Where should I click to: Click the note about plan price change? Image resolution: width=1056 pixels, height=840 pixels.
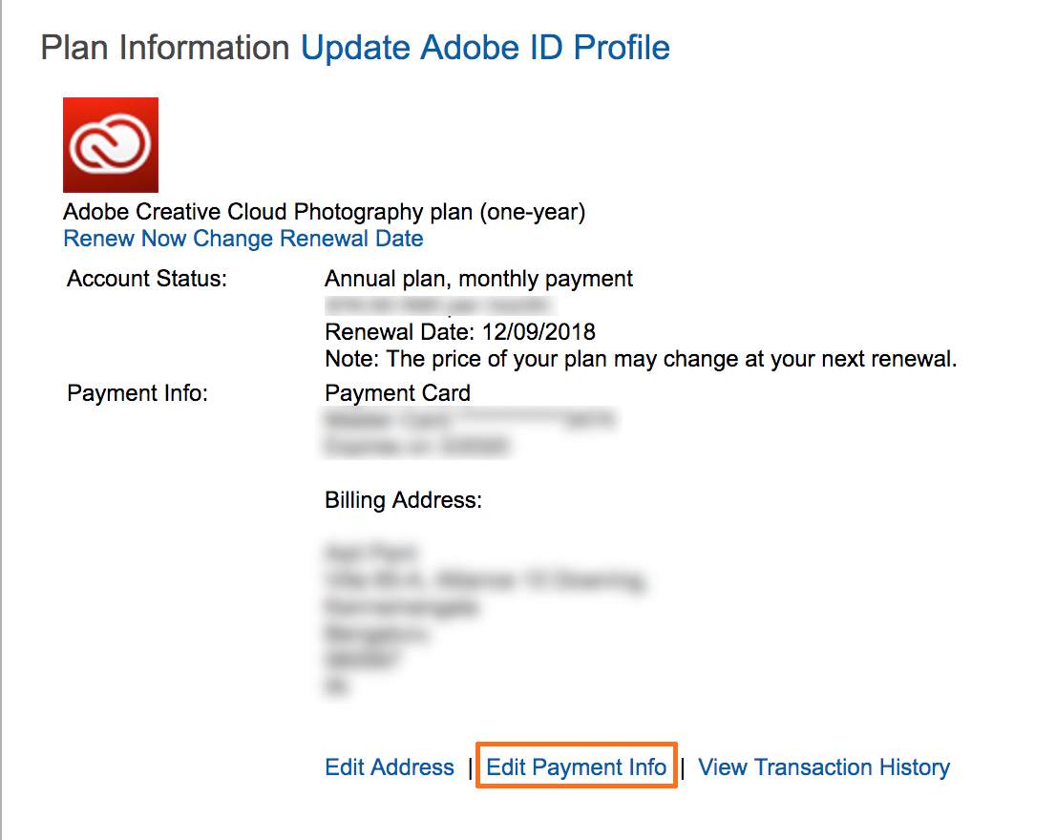[x=641, y=360]
